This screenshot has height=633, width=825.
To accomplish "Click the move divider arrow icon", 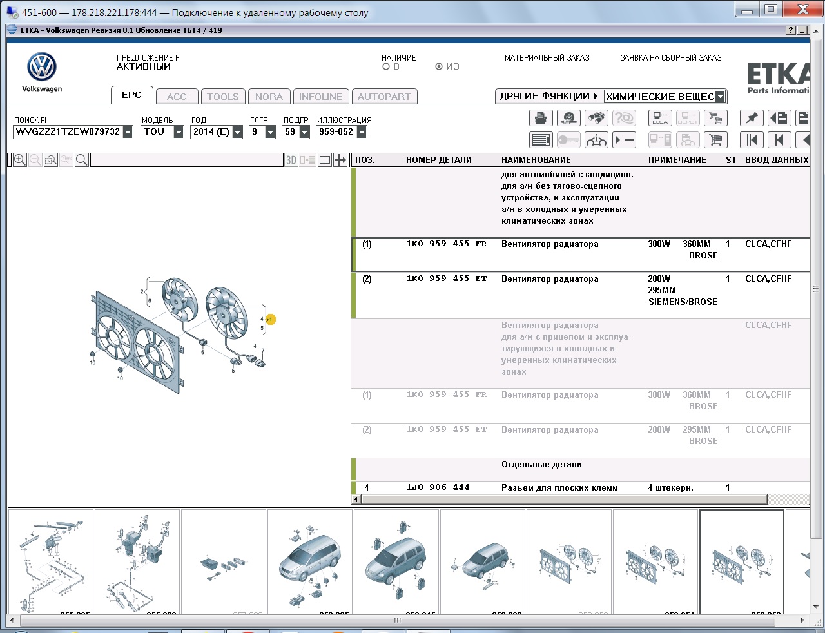I will [x=340, y=160].
